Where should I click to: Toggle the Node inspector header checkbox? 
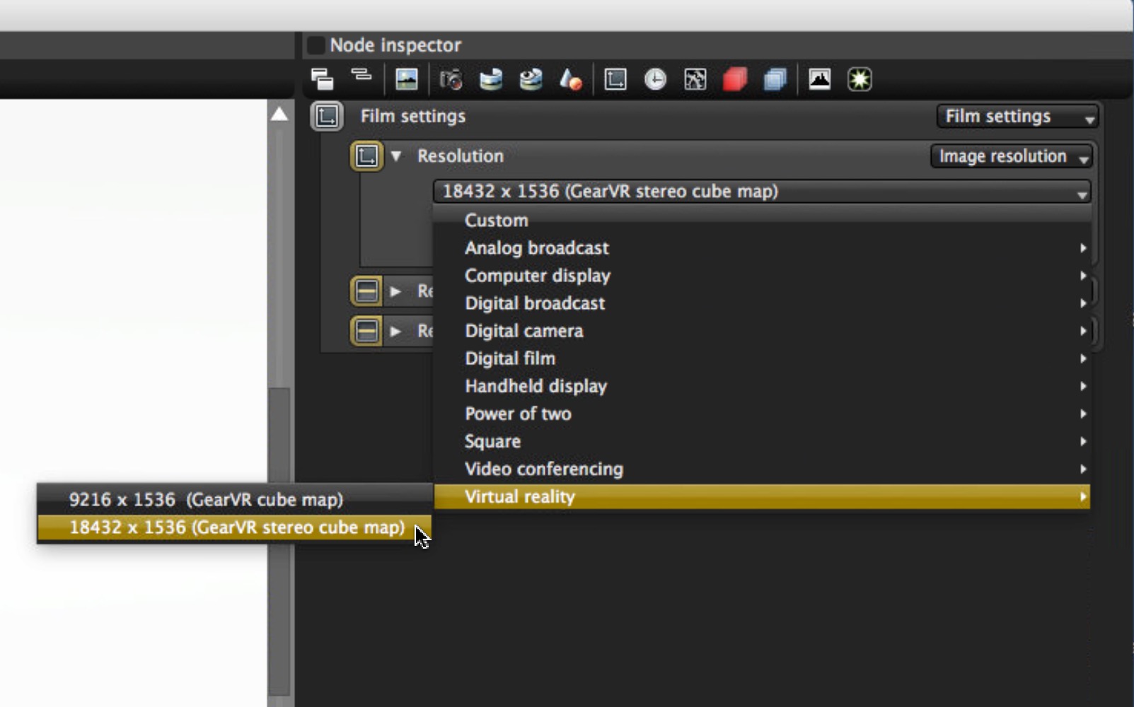[x=316, y=45]
